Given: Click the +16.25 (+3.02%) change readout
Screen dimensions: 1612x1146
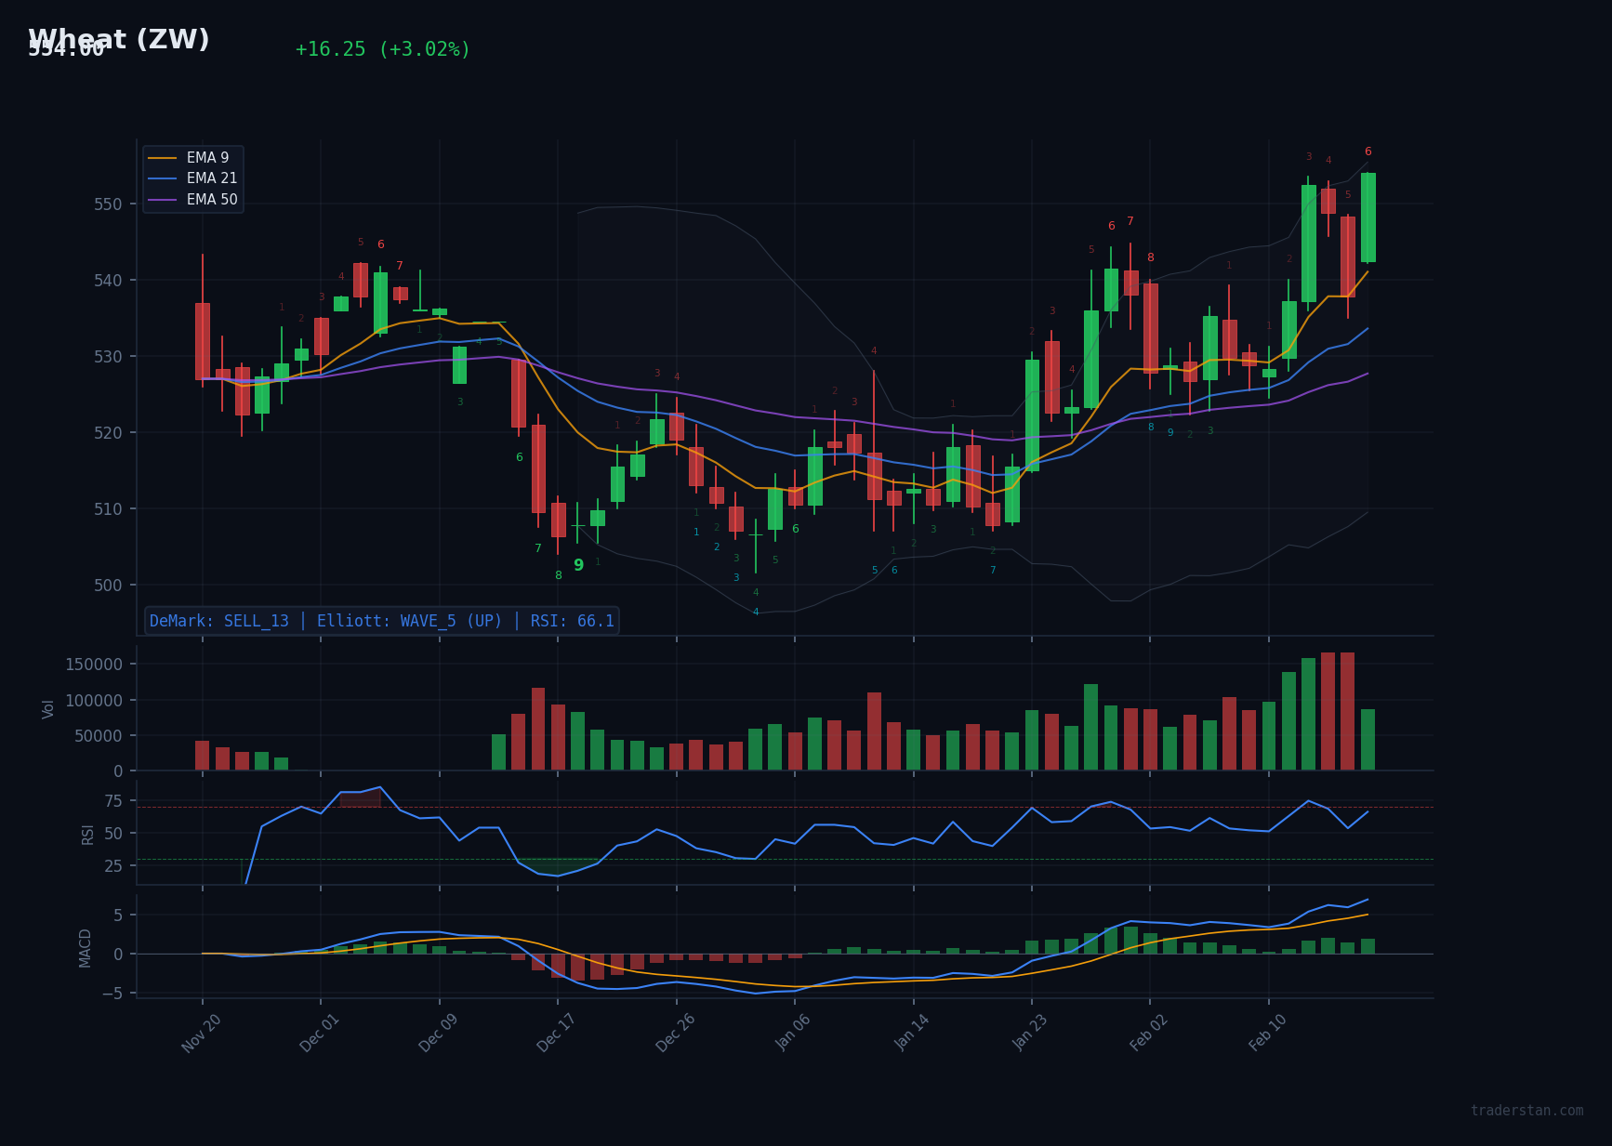Looking at the screenshot, I should point(382,48).
